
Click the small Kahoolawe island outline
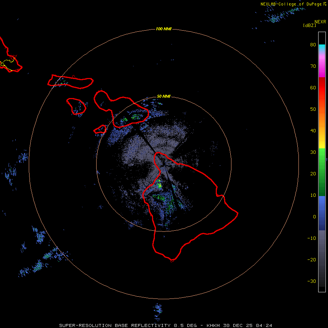[100, 129]
